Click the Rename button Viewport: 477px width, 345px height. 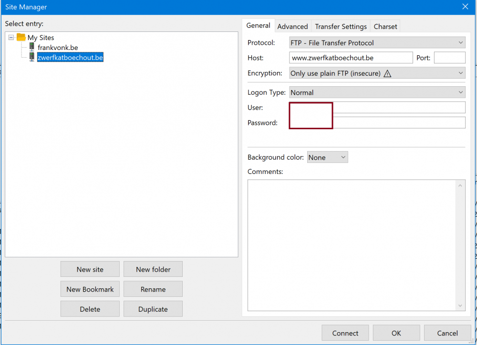pyautogui.click(x=153, y=289)
